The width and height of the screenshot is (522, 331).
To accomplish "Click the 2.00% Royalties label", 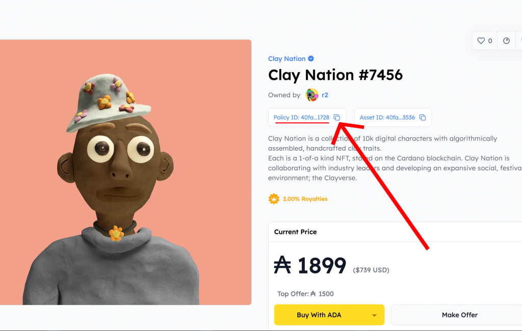I will click(305, 199).
